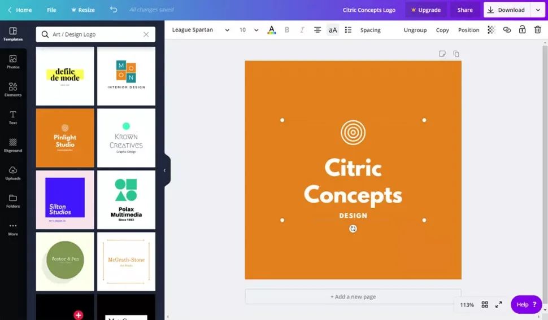548x320 pixels.
Task: Ungroup the selected elements
Action: coord(415,30)
